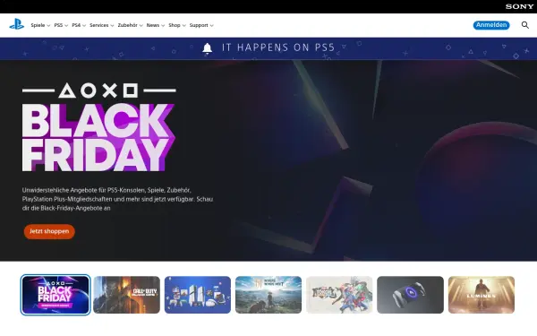
Task: Click the Unwiderstehliche Angebote description text
Action: [x=117, y=199]
